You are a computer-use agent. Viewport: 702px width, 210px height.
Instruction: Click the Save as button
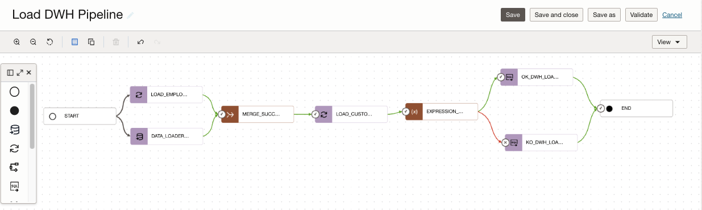pyautogui.click(x=604, y=15)
